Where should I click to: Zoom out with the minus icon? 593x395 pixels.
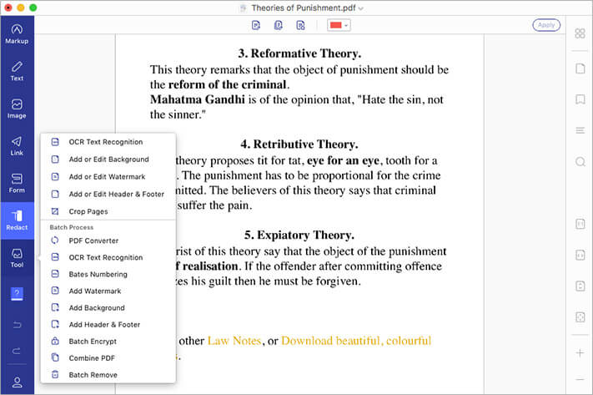click(580, 379)
